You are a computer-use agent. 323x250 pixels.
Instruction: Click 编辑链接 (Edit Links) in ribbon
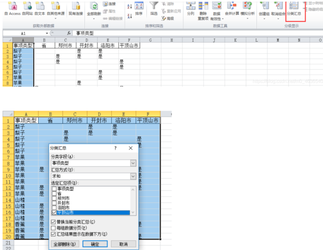tap(113, 19)
